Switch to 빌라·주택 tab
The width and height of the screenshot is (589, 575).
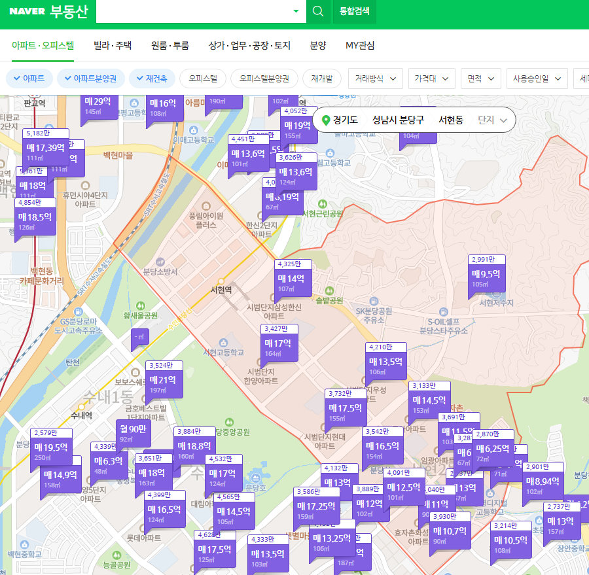[113, 45]
